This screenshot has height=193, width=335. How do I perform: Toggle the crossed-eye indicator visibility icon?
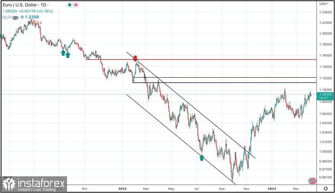pyautogui.click(x=15, y=18)
